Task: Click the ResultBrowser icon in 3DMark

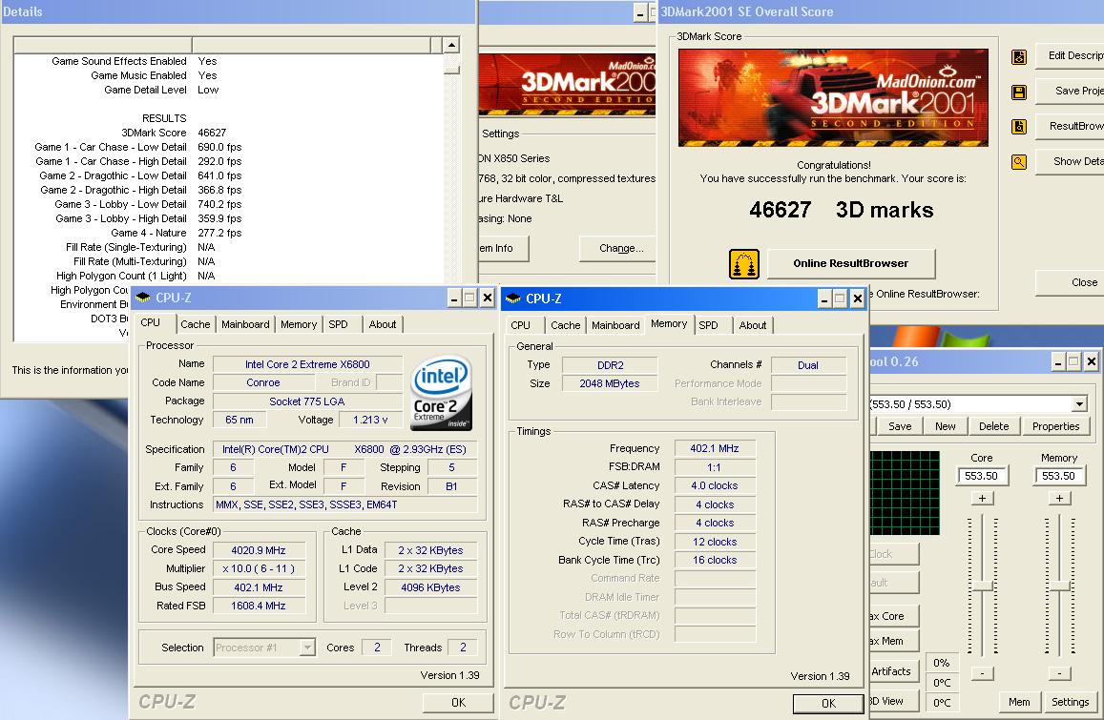Action: [x=1019, y=127]
